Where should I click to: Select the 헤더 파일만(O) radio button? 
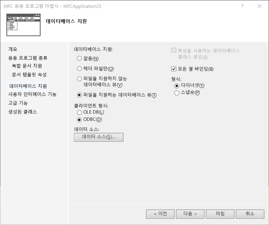point(79,69)
